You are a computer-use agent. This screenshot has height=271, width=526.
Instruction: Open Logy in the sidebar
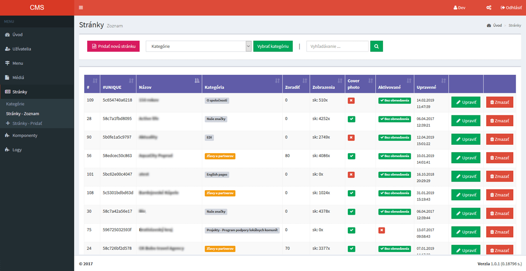(37, 150)
